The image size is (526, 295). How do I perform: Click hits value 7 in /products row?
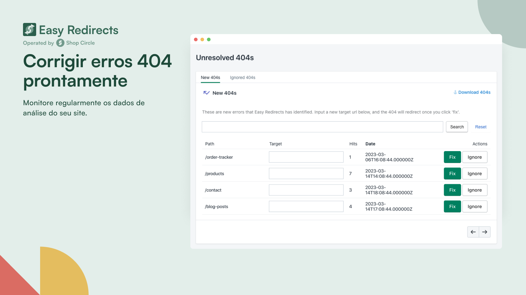[350, 174]
